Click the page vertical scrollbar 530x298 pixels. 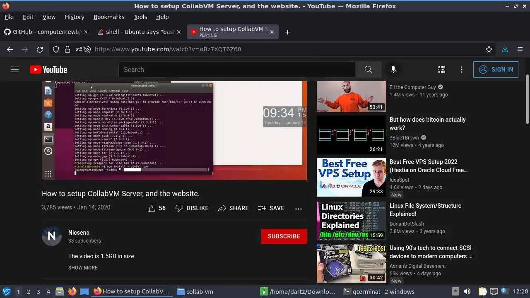527,99
